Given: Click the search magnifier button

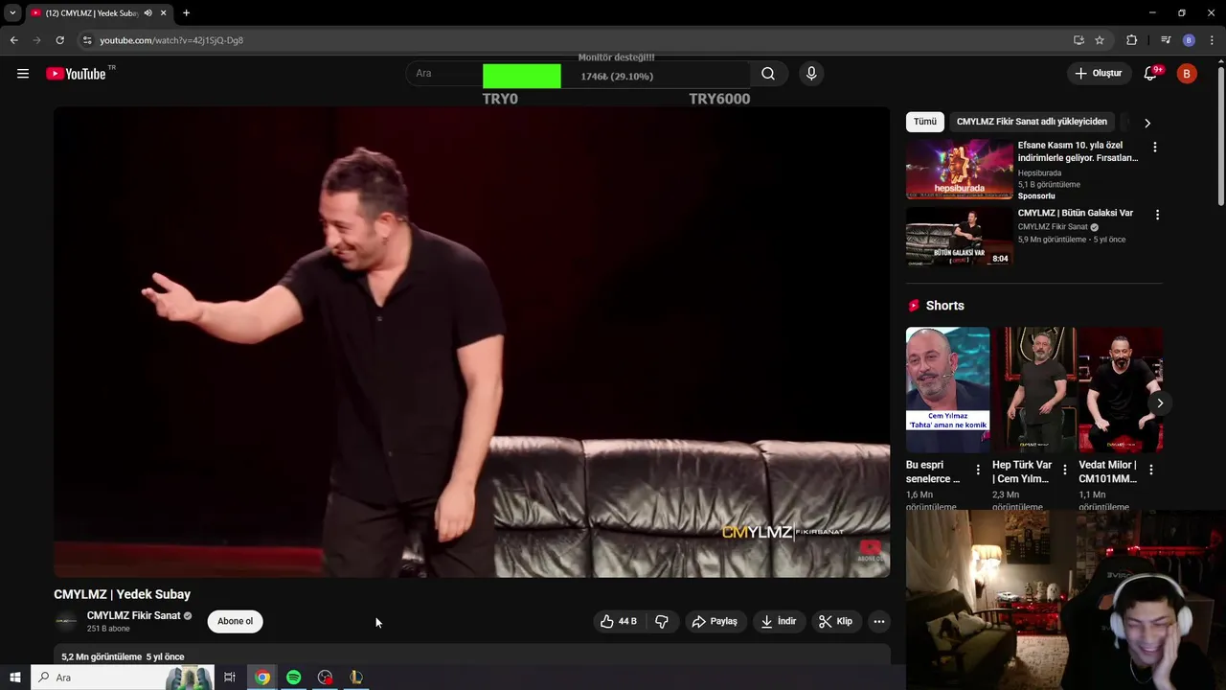Looking at the screenshot, I should 768,74.
